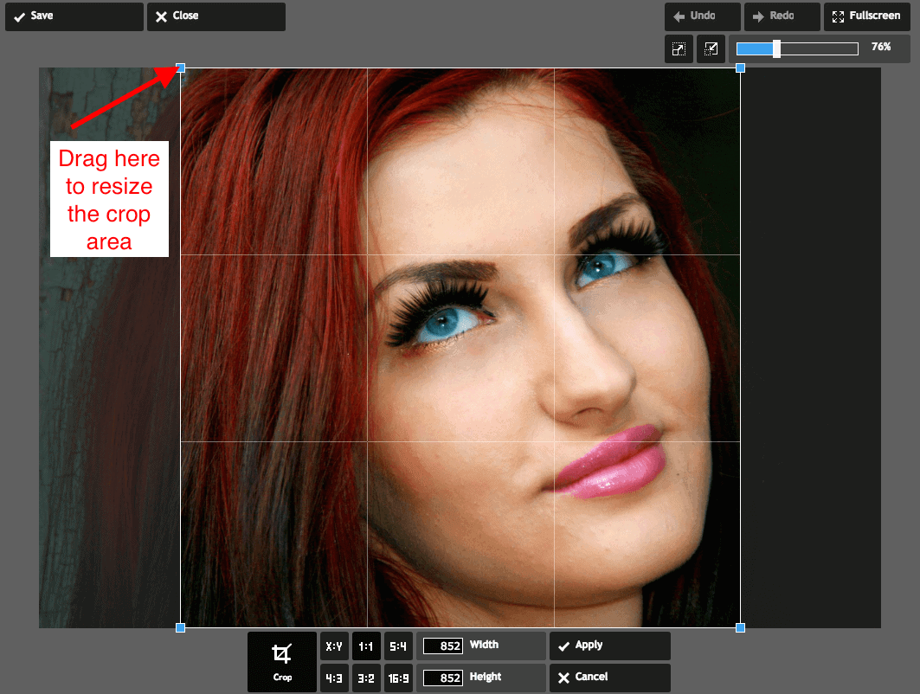
Task: Undo the last action
Action: point(702,16)
